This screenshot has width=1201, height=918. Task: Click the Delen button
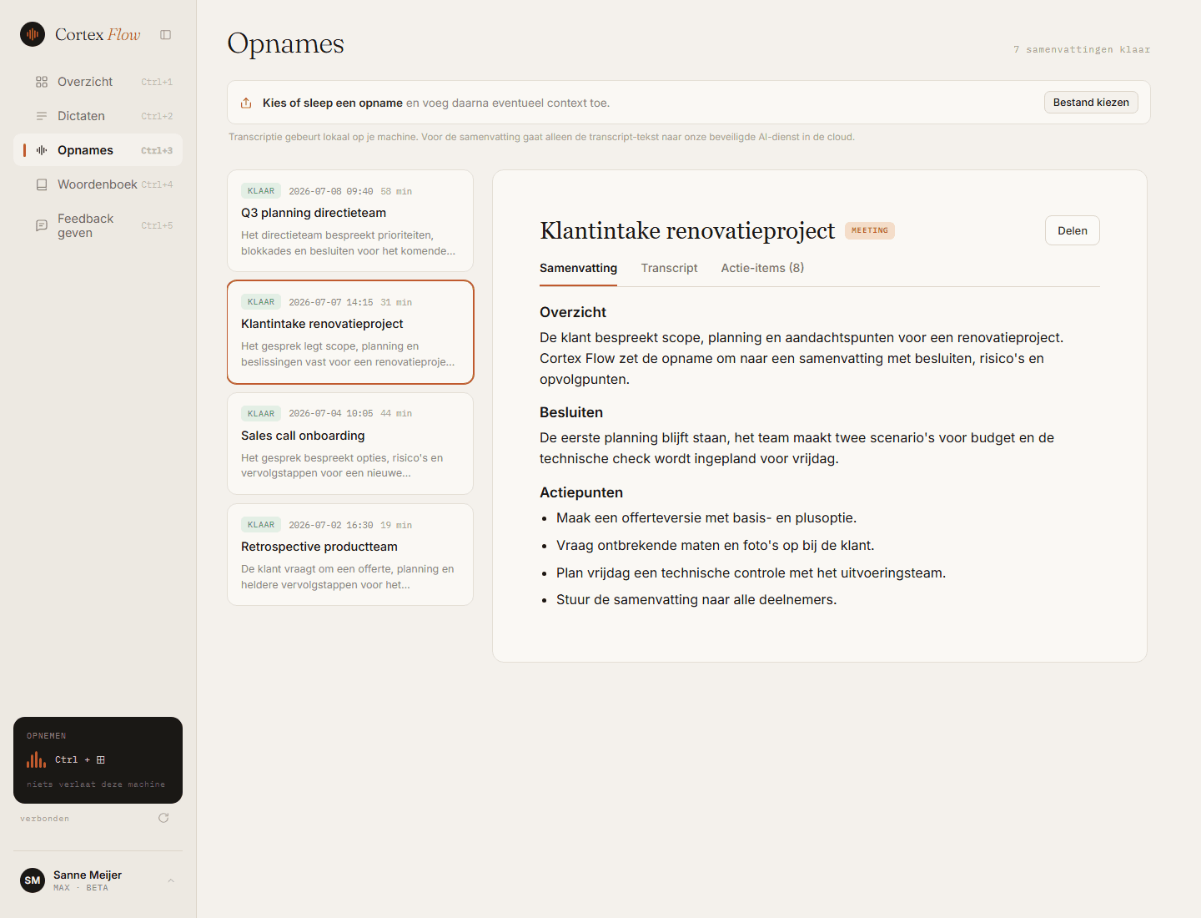(x=1072, y=230)
